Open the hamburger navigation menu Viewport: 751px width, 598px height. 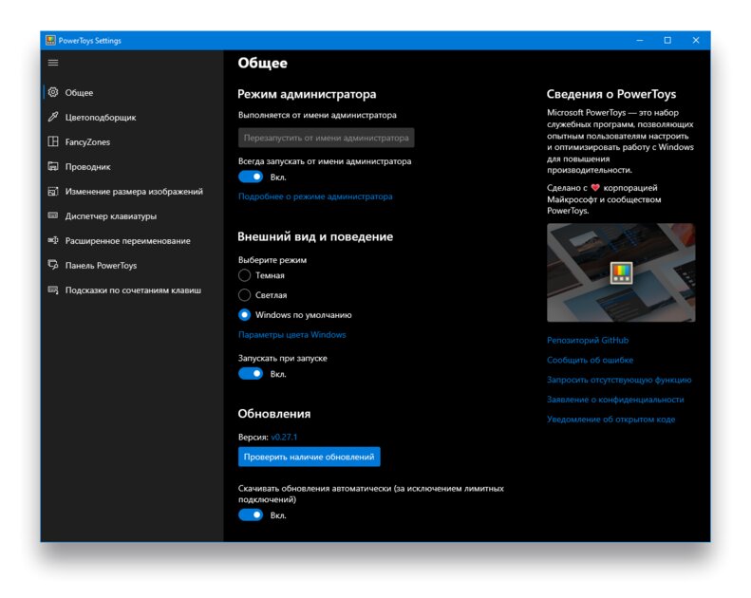tap(53, 63)
